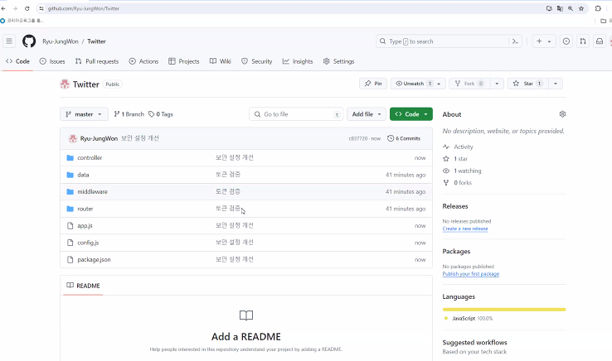Image resolution: width=612 pixels, height=361 pixels.
Task: Switch to the Insights tab
Action: pos(298,61)
